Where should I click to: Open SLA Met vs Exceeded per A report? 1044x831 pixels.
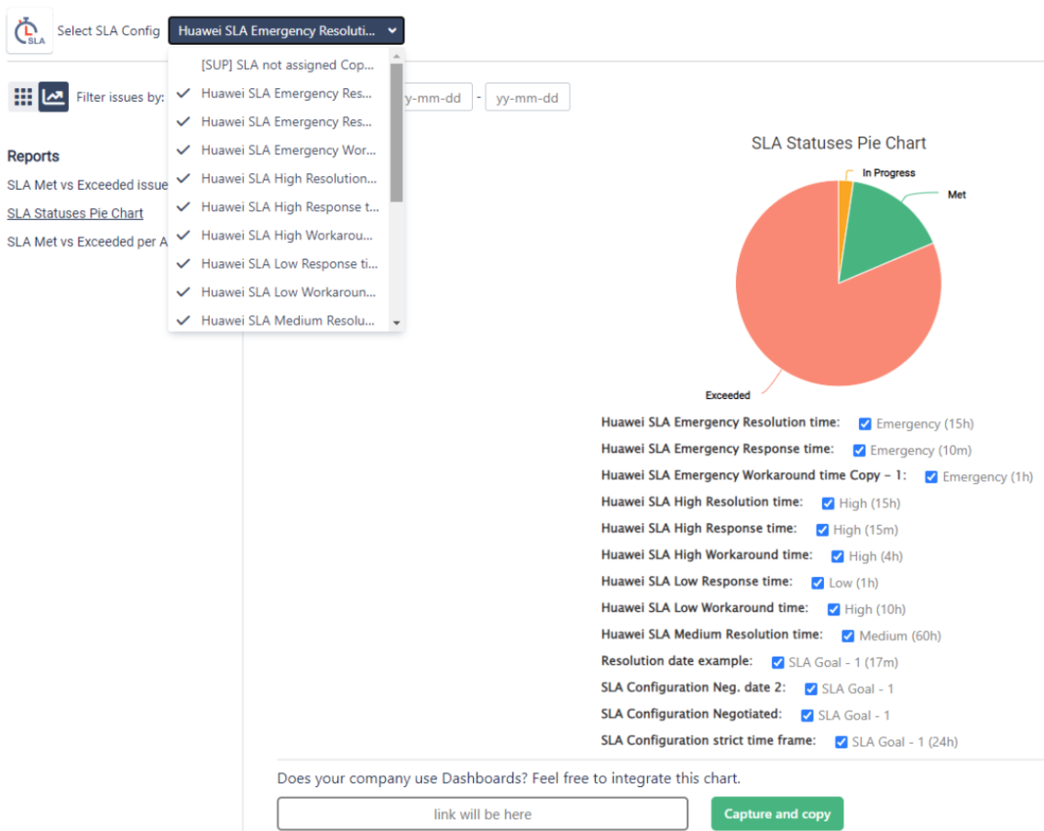87,242
